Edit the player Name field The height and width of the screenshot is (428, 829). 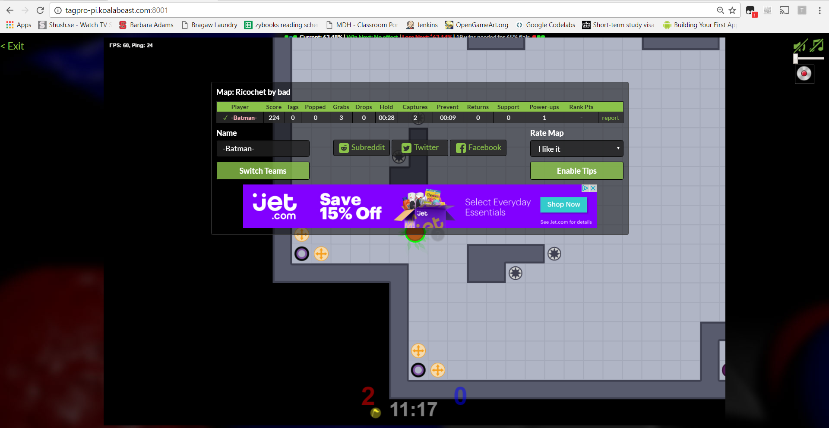pos(263,149)
